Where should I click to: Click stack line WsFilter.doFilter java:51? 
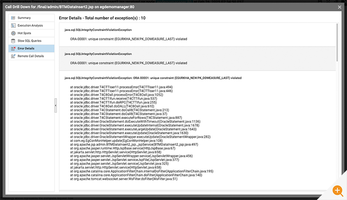124,179
